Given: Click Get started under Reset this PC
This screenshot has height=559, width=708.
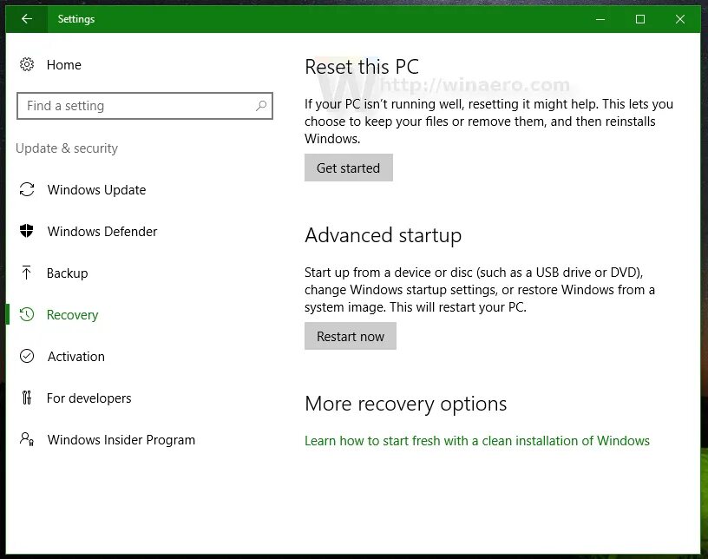Looking at the screenshot, I should point(349,168).
